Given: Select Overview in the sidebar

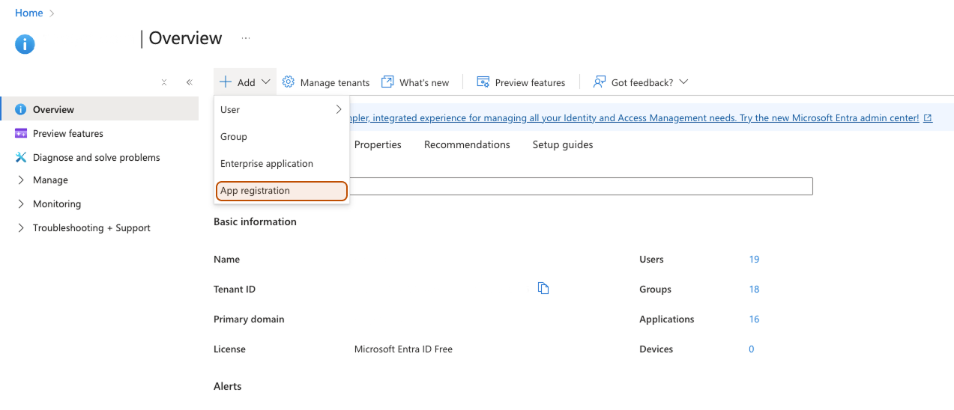Looking at the screenshot, I should tap(100, 109).
